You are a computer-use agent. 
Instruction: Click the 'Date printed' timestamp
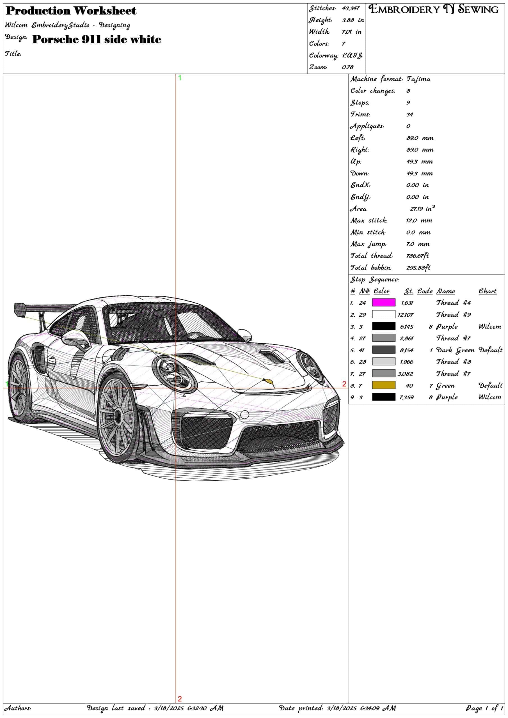point(337,708)
